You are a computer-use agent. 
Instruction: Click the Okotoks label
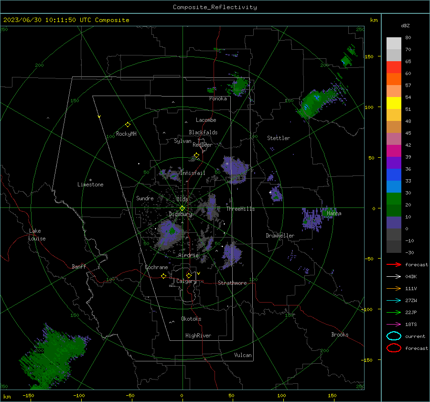(x=191, y=319)
